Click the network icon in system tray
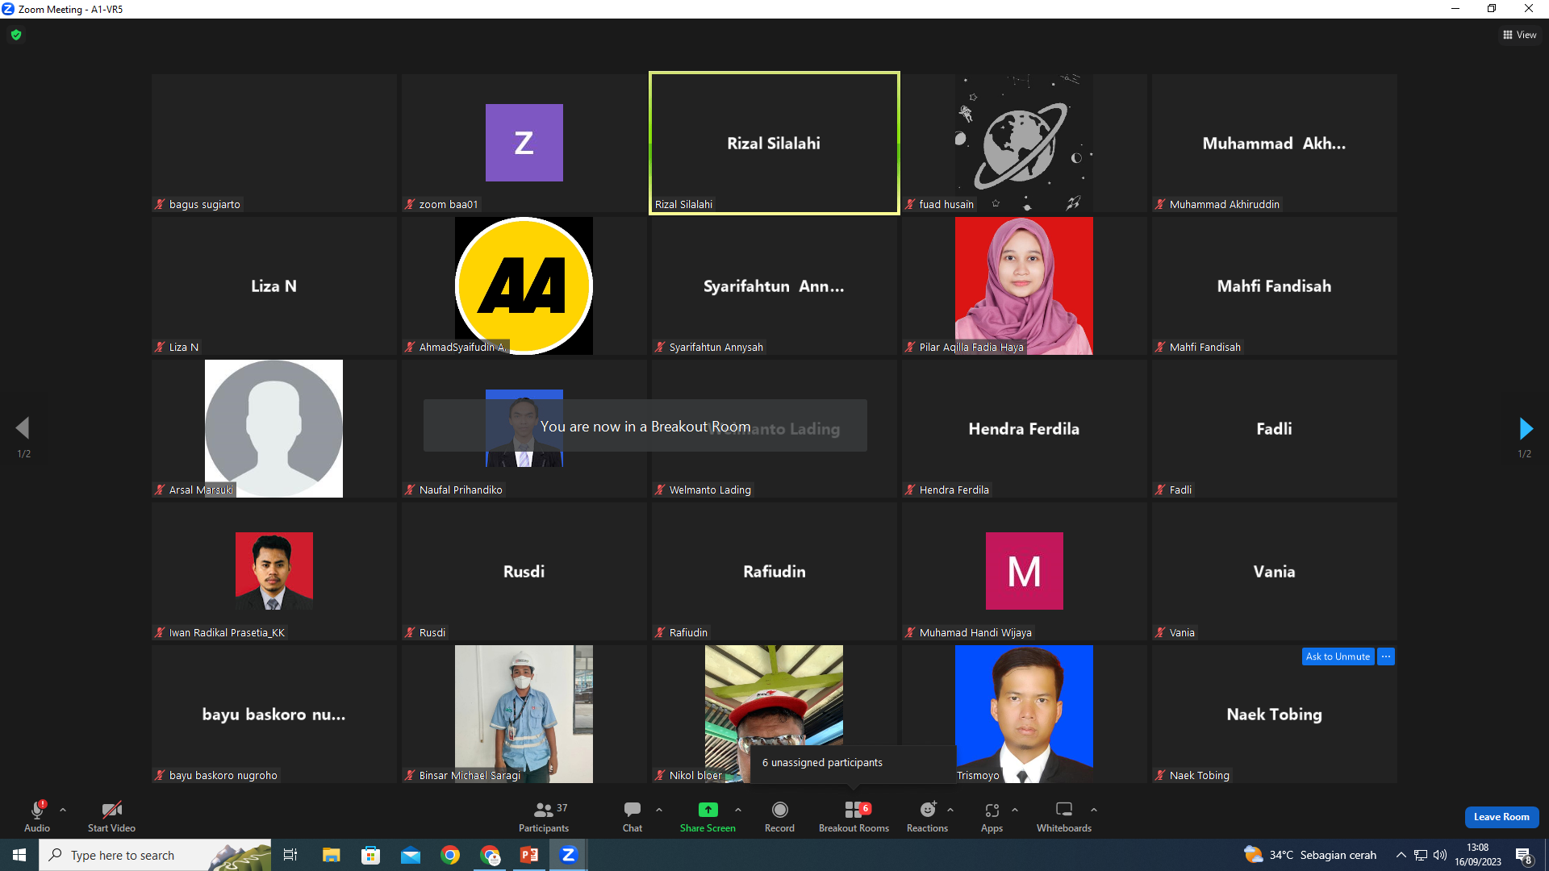The image size is (1549, 871). pyautogui.click(x=1421, y=855)
